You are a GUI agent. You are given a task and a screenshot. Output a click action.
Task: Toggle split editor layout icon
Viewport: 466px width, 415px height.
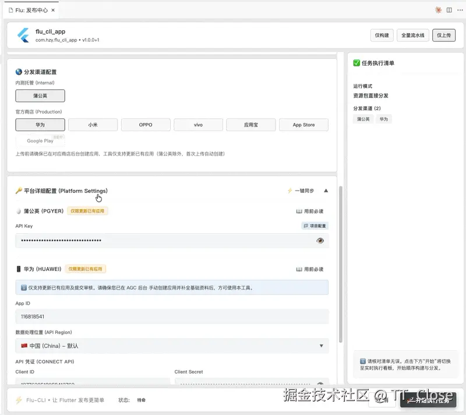point(449,10)
